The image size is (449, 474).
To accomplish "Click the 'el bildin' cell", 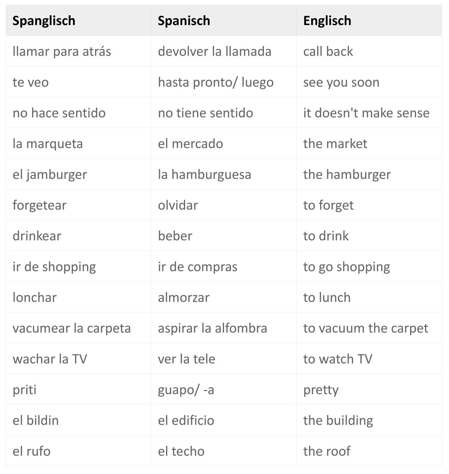I will [x=36, y=421].
